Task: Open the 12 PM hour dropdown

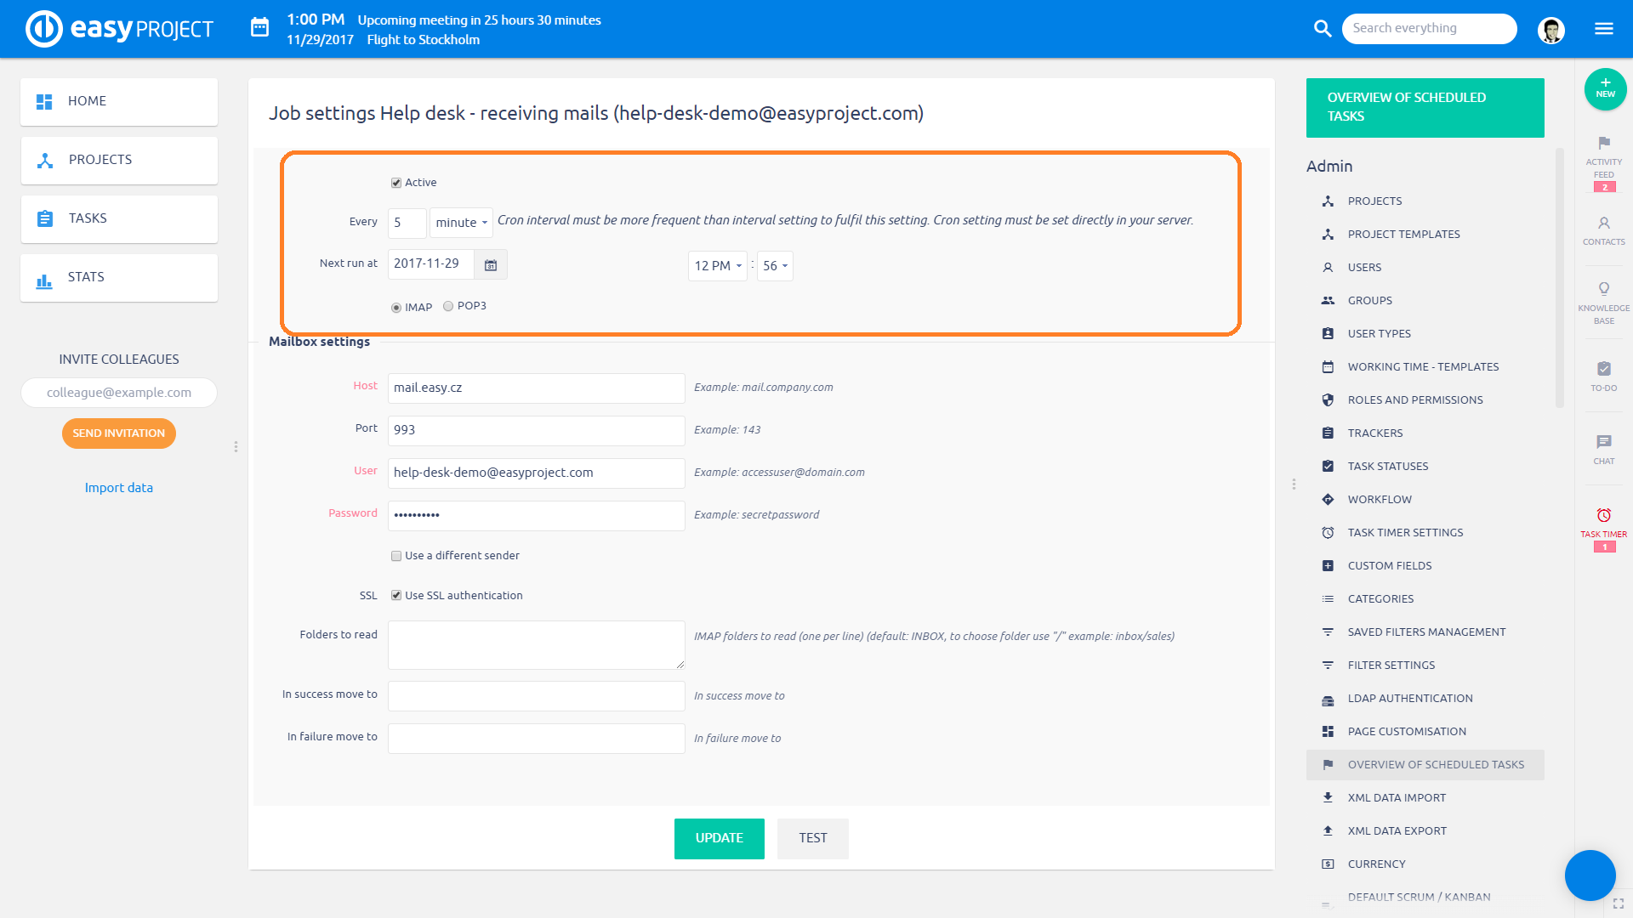Action: pyautogui.click(x=718, y=266)
